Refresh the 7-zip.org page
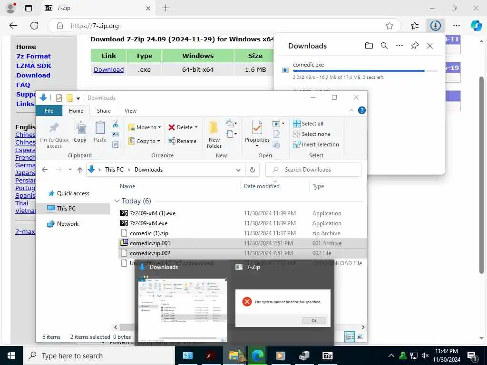Image resolution: width=487 pixels, height=365 pixels. (x=34, y=26)
